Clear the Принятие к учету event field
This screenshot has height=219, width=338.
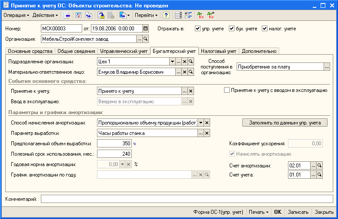(x=191, y=91)
